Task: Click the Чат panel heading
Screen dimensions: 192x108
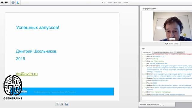Action: pos(143,49)
